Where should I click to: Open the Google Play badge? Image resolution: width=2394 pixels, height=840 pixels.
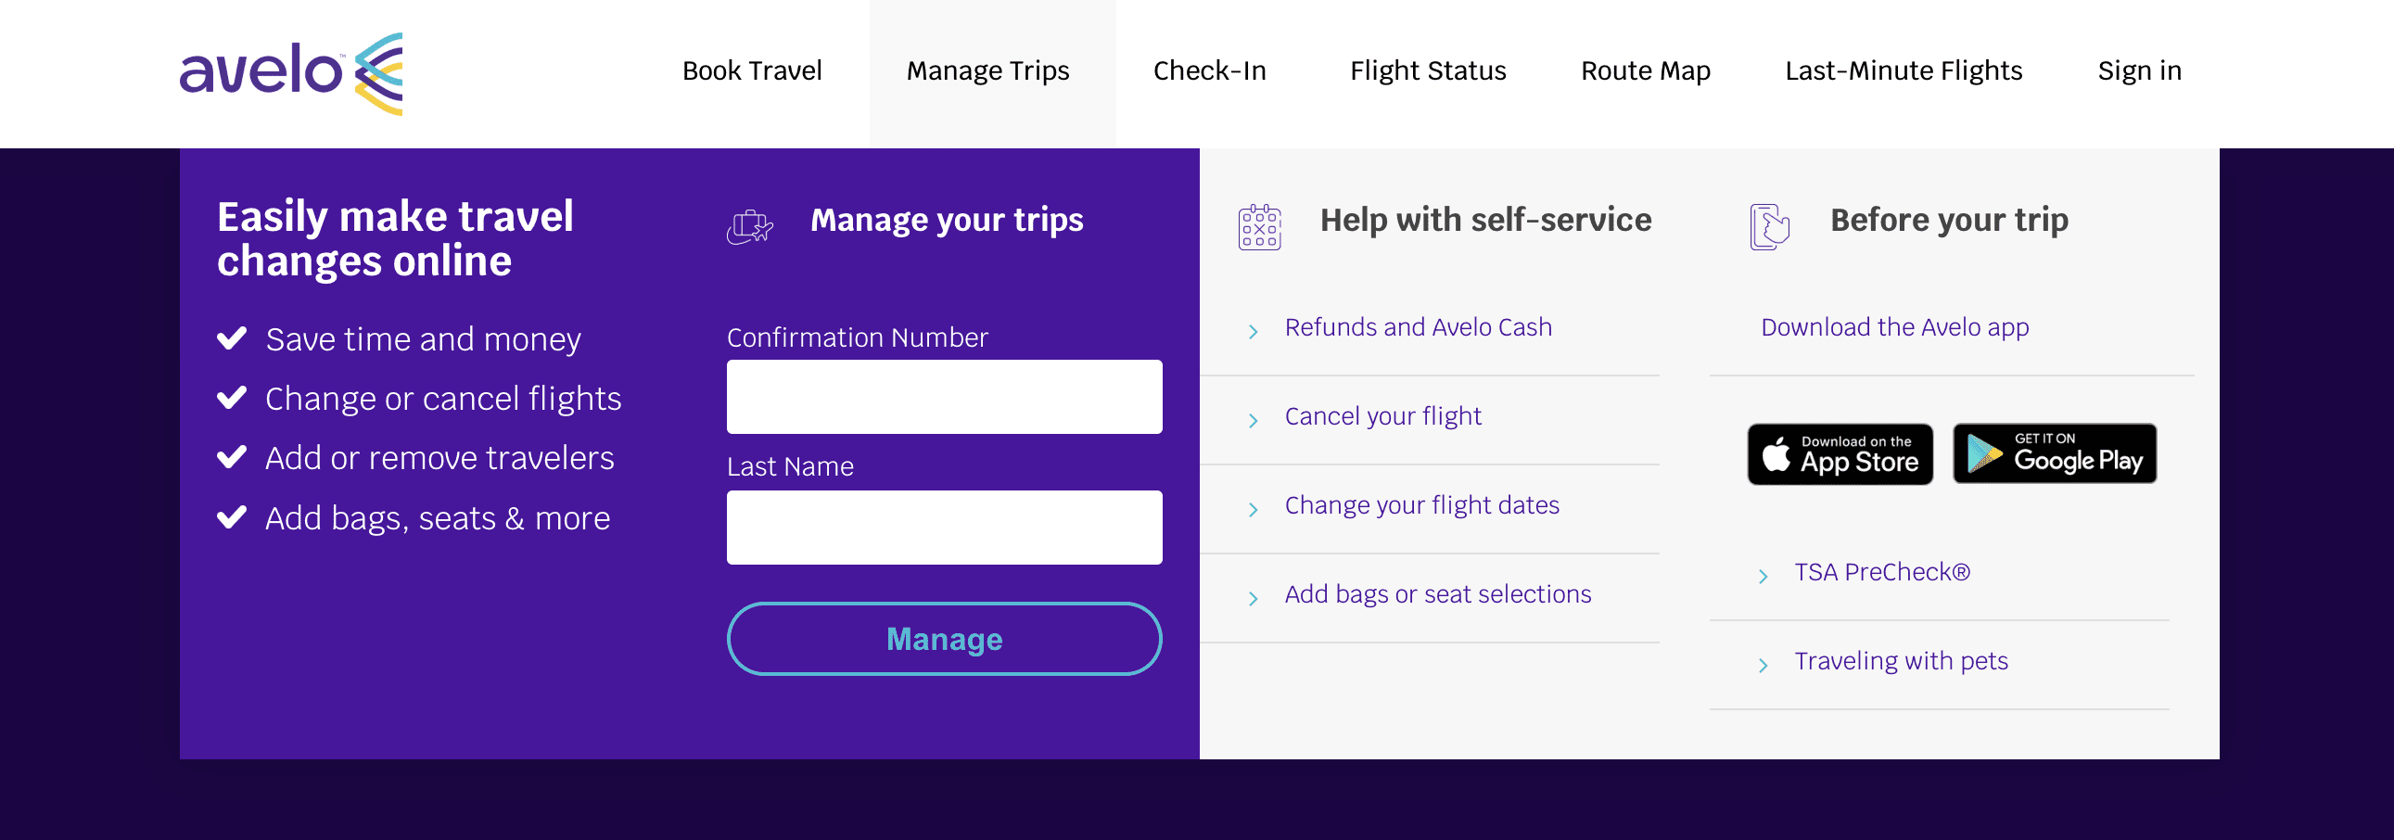click(x=2054, y=454)
